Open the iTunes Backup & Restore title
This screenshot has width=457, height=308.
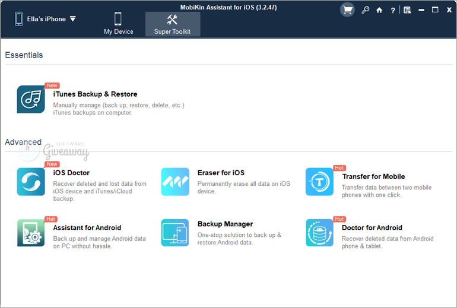95,94
